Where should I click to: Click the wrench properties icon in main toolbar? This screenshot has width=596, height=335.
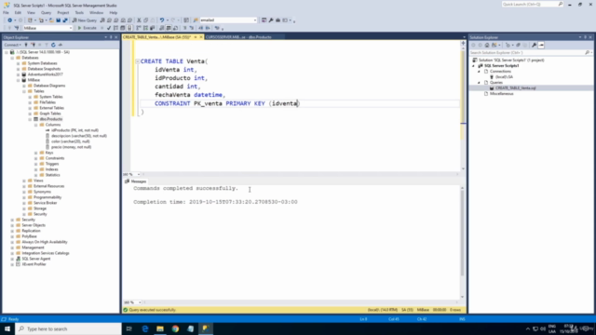tap(271, 20)
